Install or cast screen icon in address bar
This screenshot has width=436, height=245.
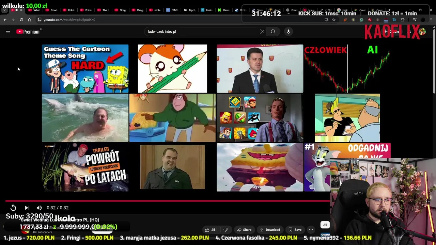[326, 20]
